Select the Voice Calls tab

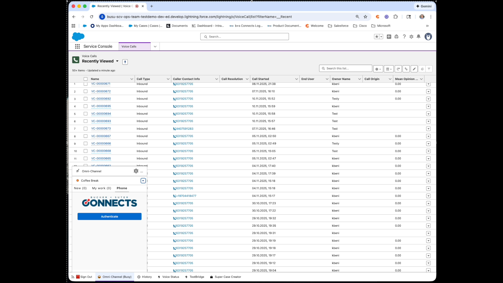click(129, 46)
